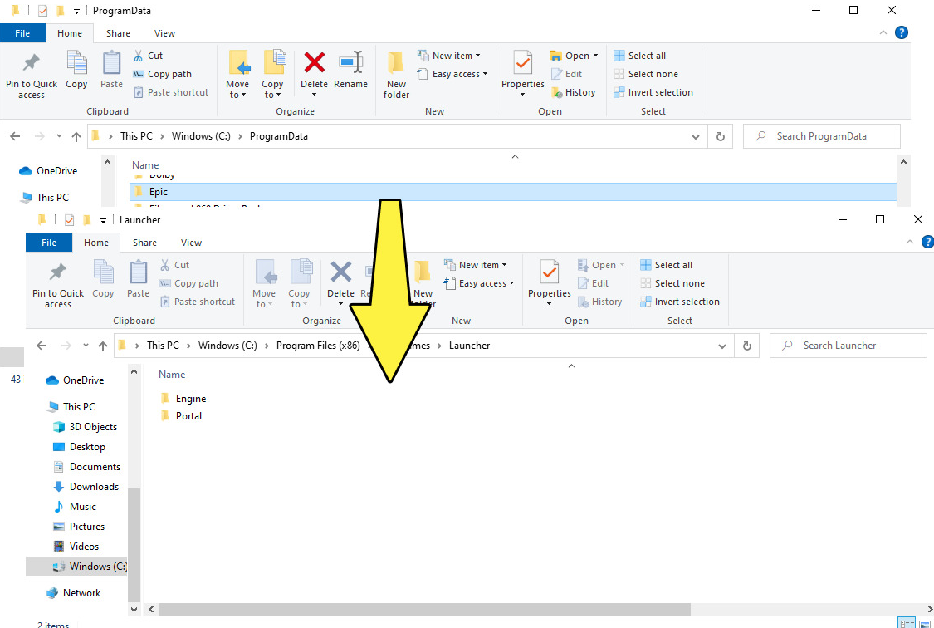Go up one level in ProgramData window

tap(76, 136)
